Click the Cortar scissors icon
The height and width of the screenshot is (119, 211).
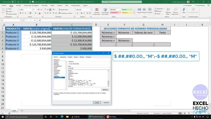point(7,9)
